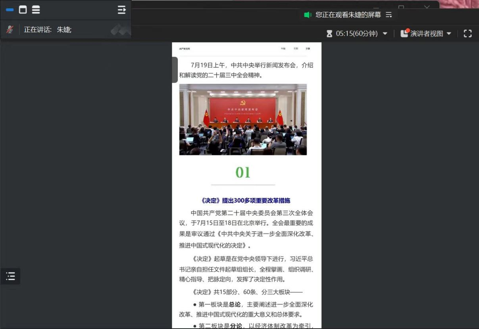
Task: Collapse the floating speaker panel list icon
Action: click(122, 10)
